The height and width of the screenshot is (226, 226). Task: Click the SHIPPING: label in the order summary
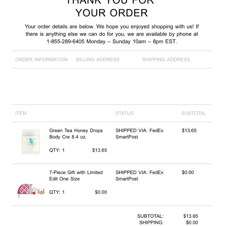[x=151, y=222]
